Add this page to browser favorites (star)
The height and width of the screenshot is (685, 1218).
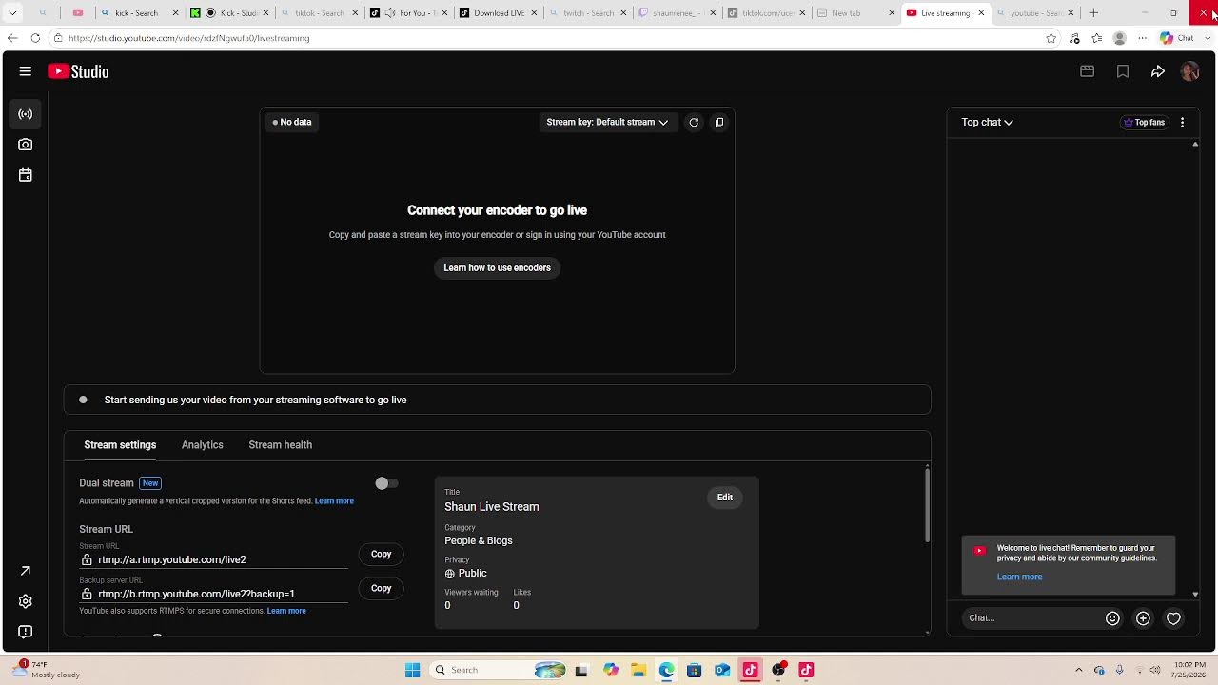click(1051, 38)
